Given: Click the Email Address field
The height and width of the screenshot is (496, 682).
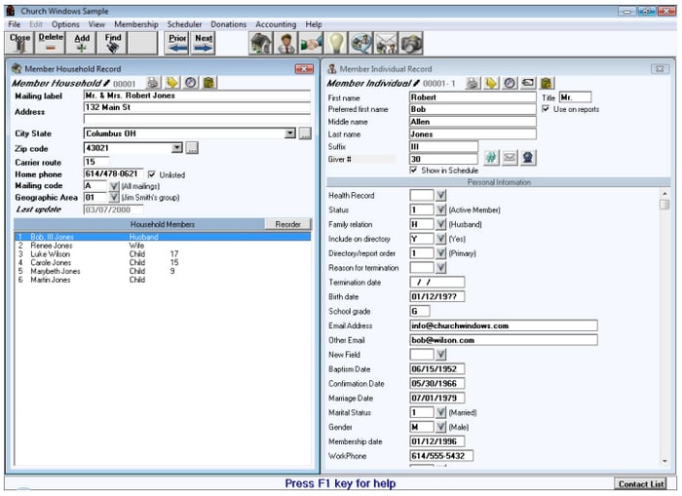Looking at the screenshot, I should point(504,325).
